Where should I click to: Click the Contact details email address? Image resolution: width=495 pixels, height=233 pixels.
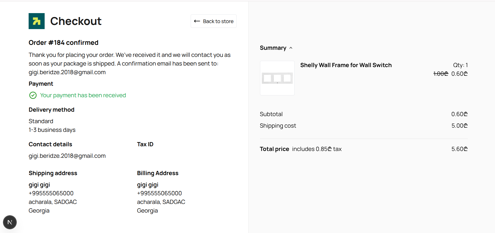point(67,156)
